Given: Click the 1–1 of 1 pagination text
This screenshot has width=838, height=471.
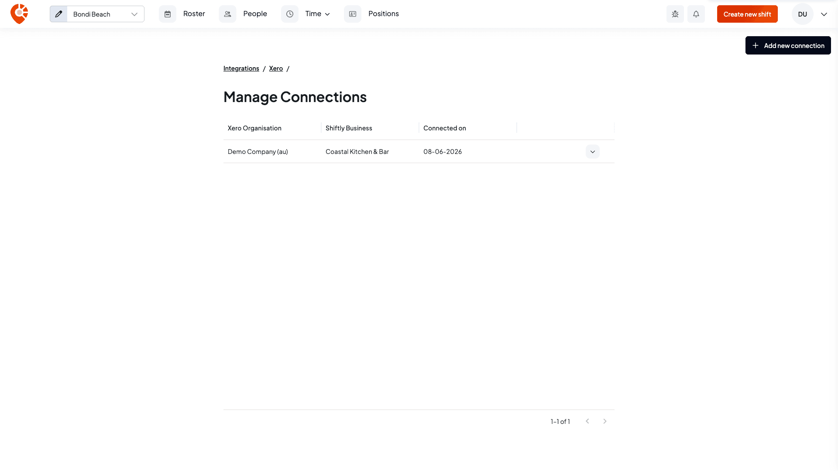Looking at the screenshot, I should point(560,421).
